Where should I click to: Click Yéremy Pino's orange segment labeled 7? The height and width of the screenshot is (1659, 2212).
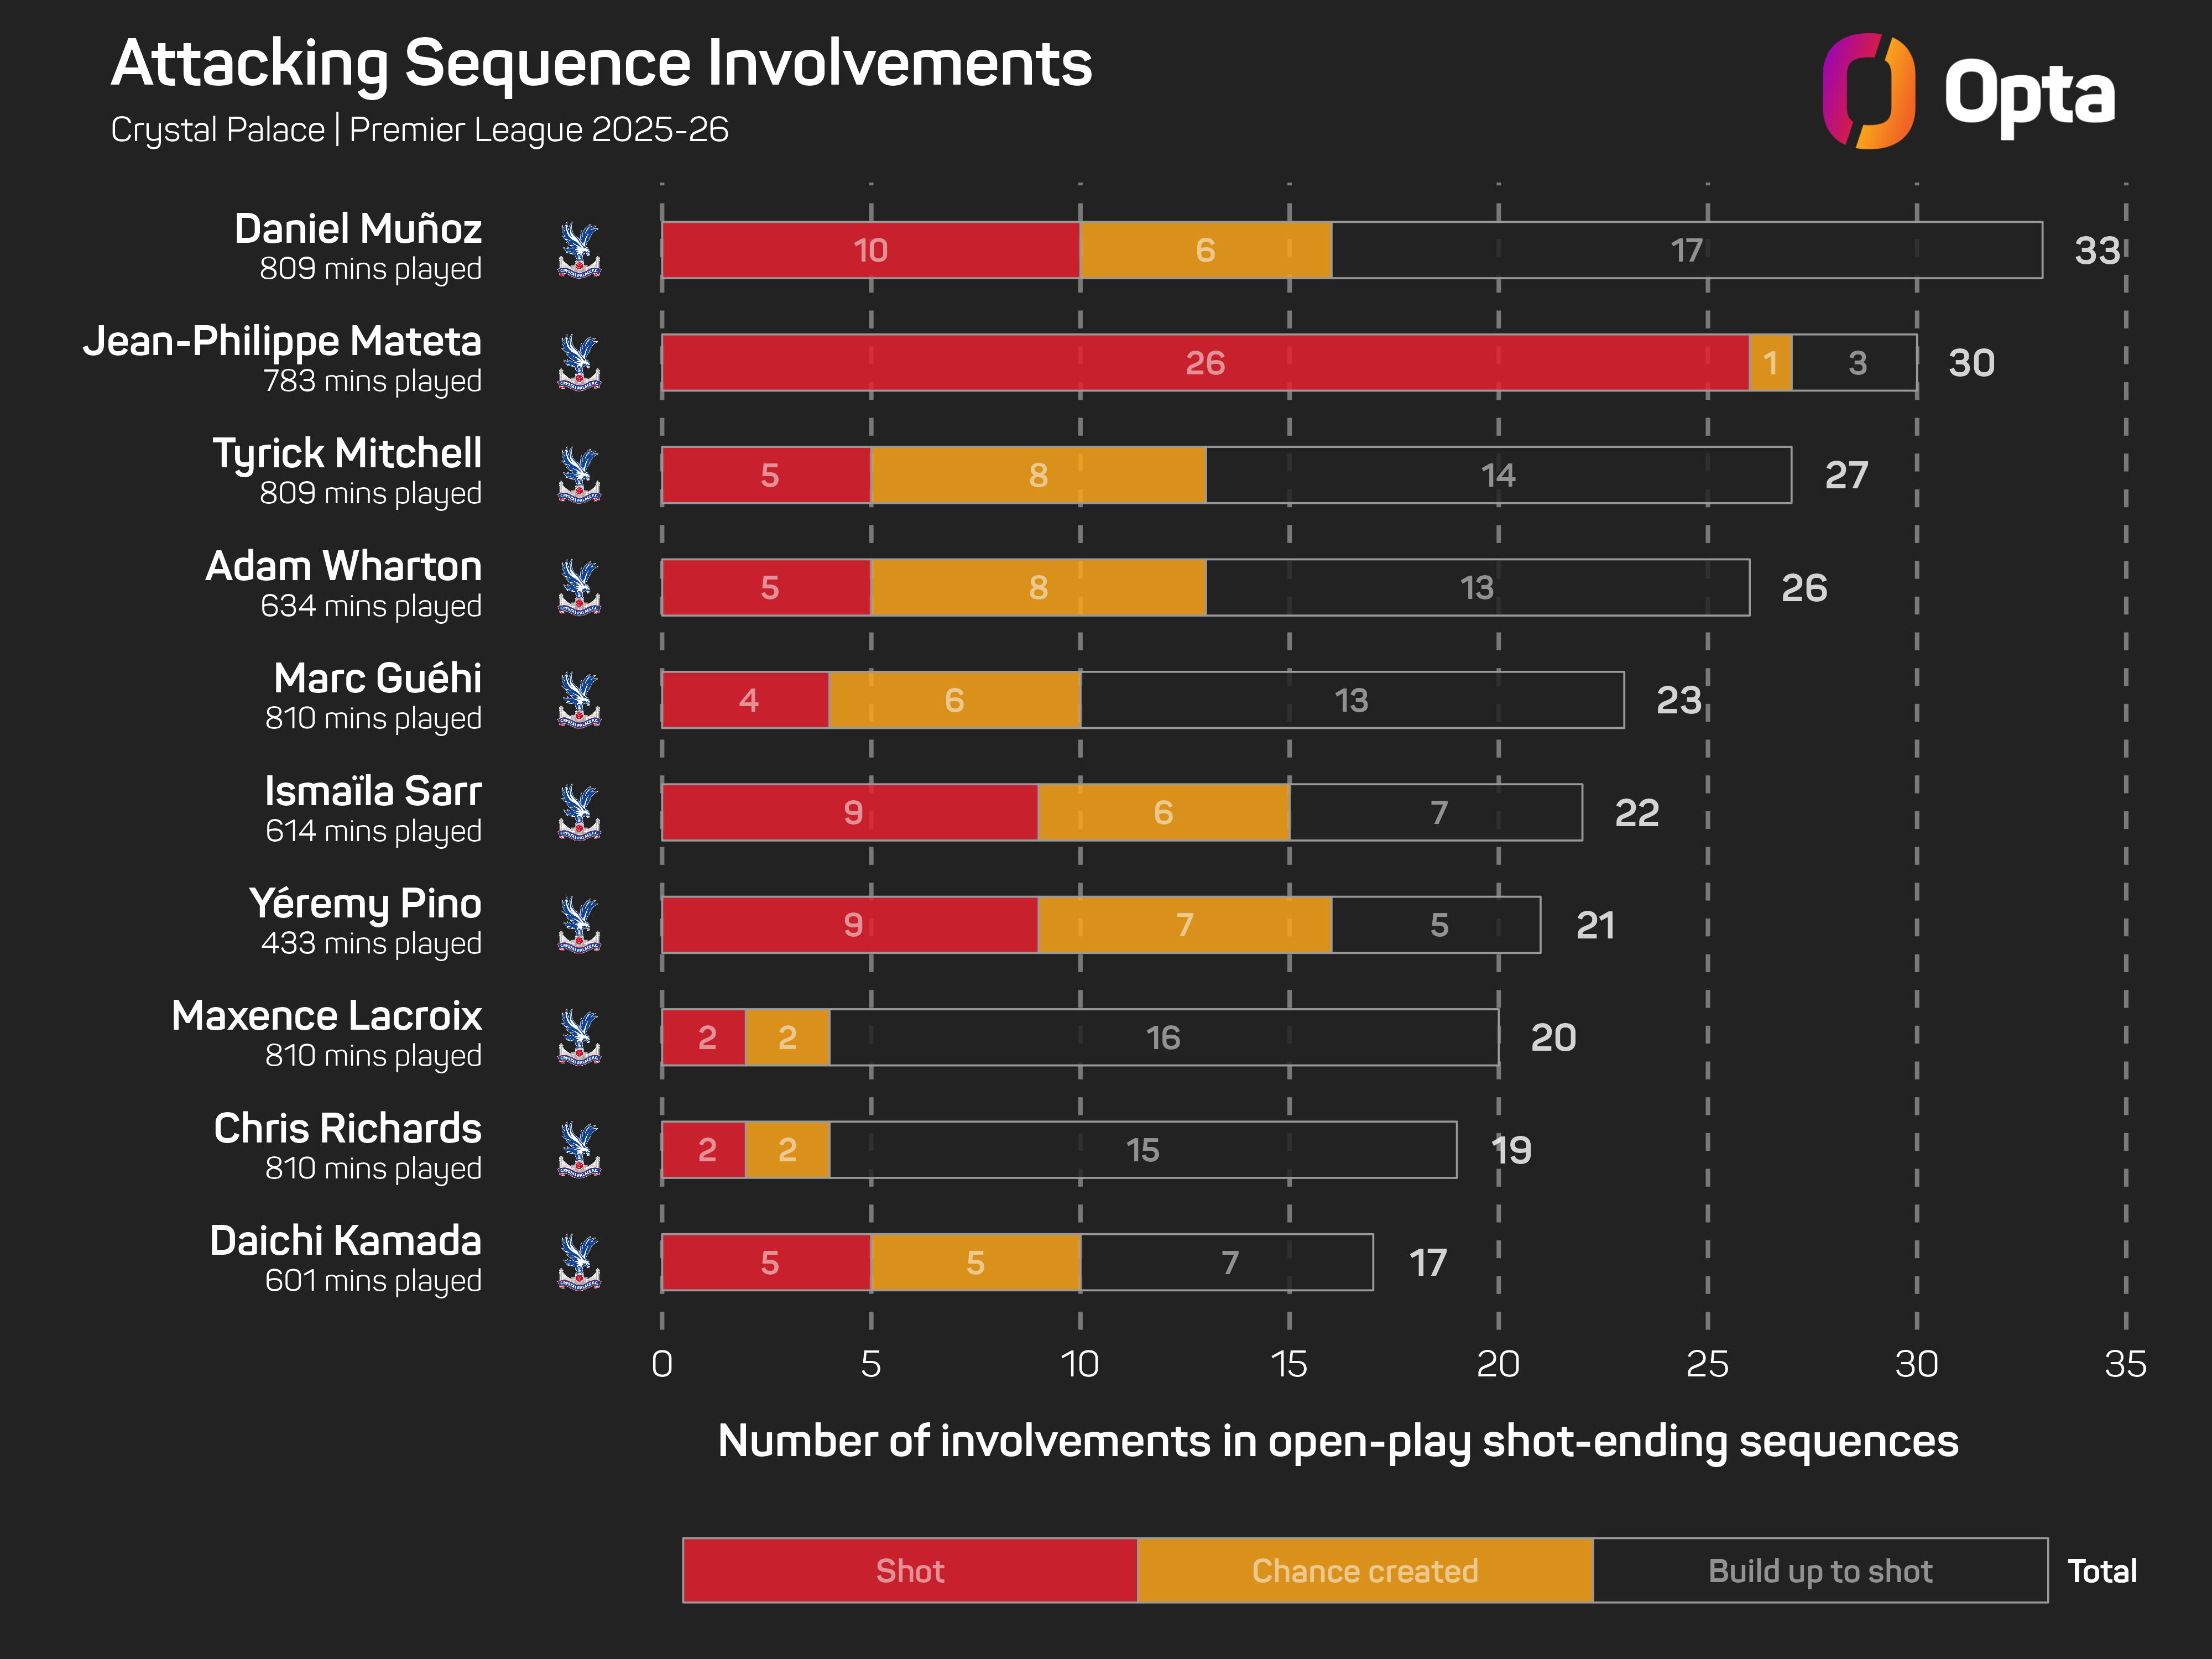(1184, 925)
